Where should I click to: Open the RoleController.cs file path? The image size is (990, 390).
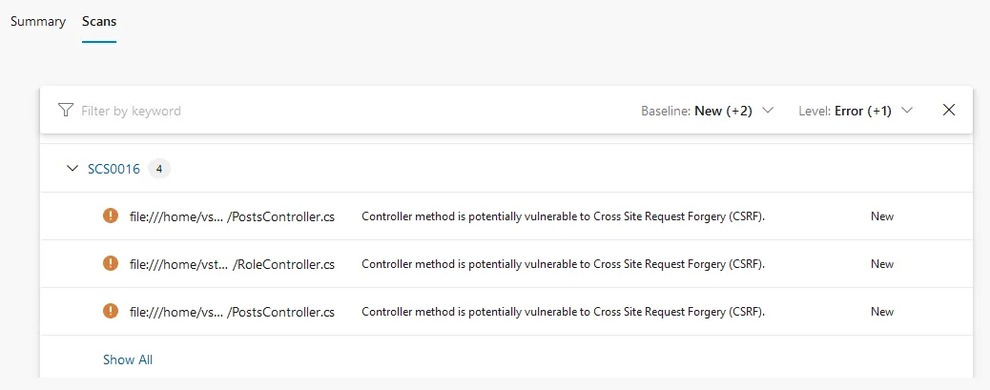tap(232, 264)
